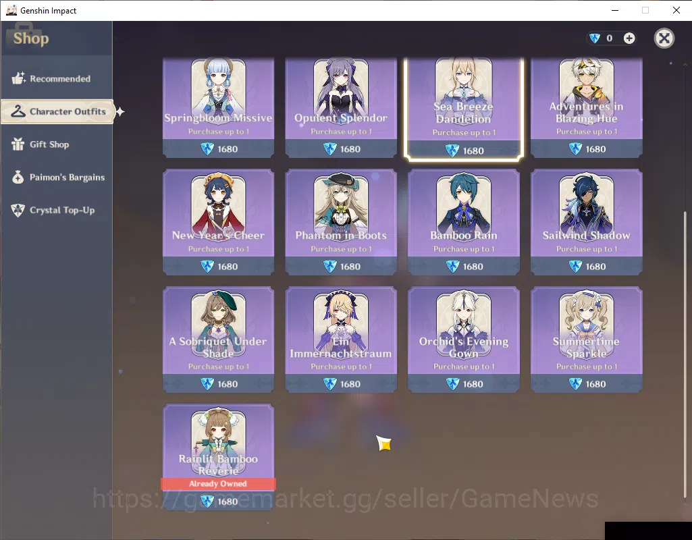692x540 pixels.
Task: Minimize the Genshin Impact window
Action: click(615, 10)
